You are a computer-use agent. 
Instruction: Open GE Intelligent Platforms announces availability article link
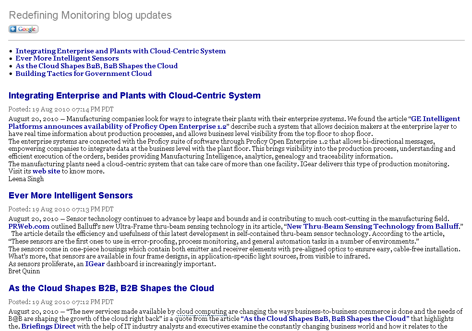click(234, 123)
